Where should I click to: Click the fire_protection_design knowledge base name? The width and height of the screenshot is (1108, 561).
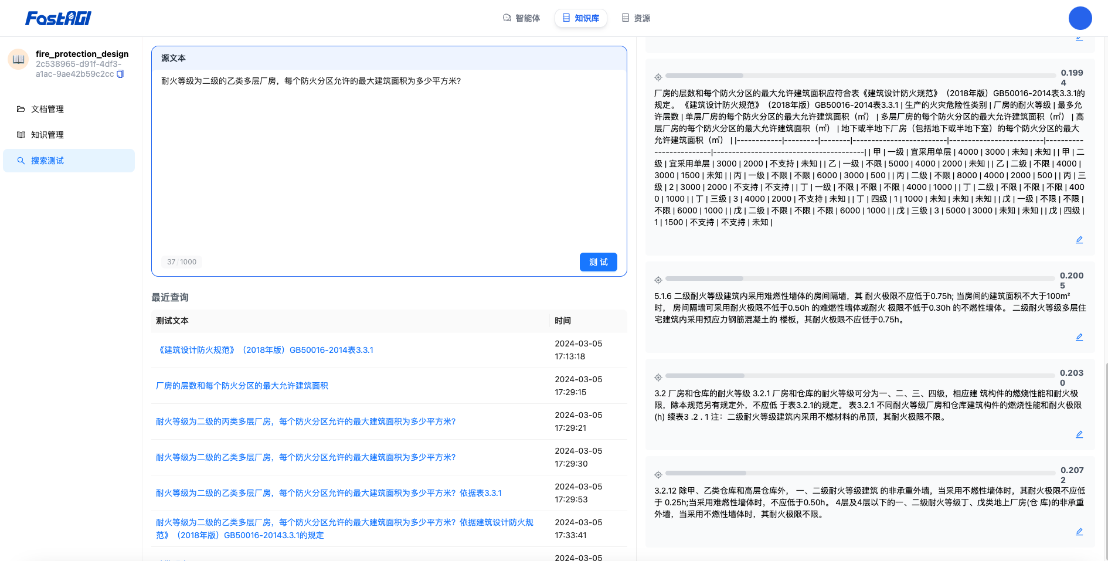click(x=82, y=54)
